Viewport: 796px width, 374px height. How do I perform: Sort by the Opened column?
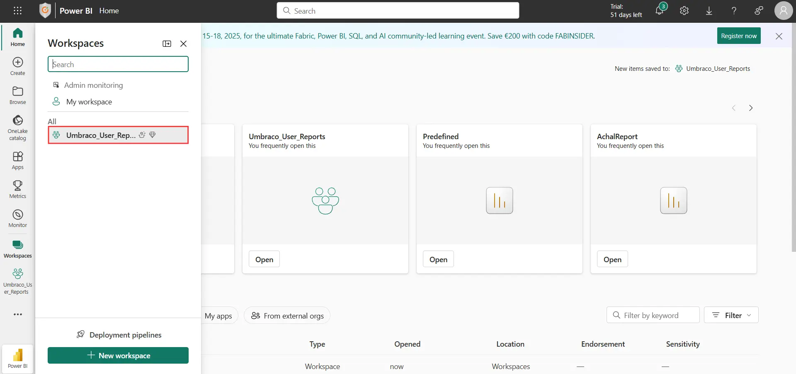pyautogui.click(x=407, y=344)
